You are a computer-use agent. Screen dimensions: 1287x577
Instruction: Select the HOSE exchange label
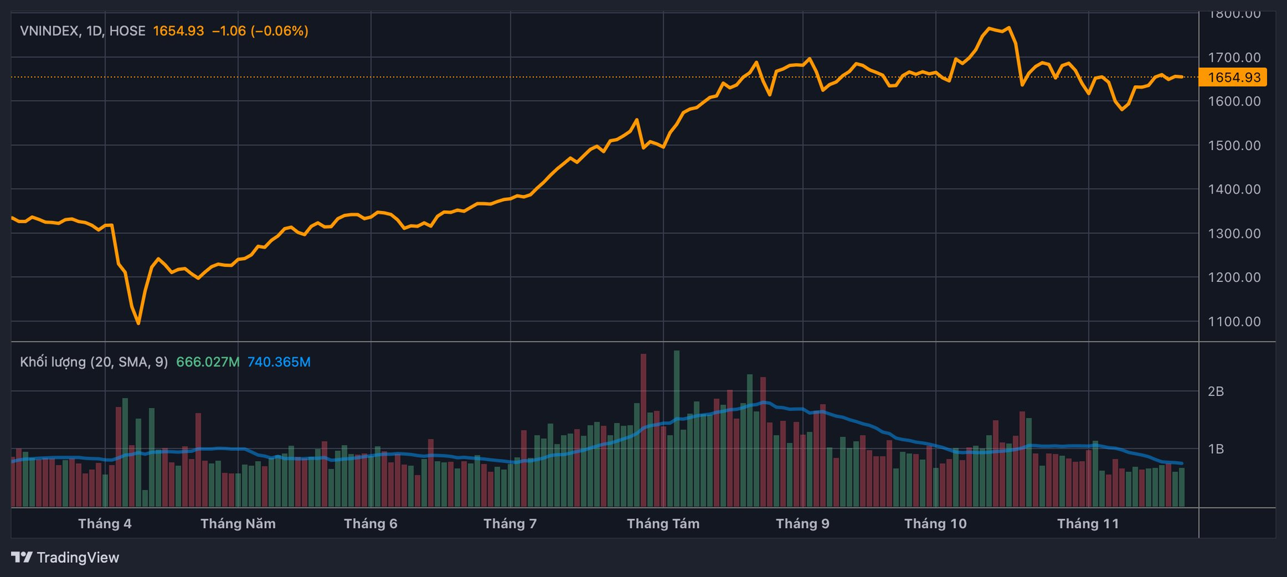click(x=127, y=31)
